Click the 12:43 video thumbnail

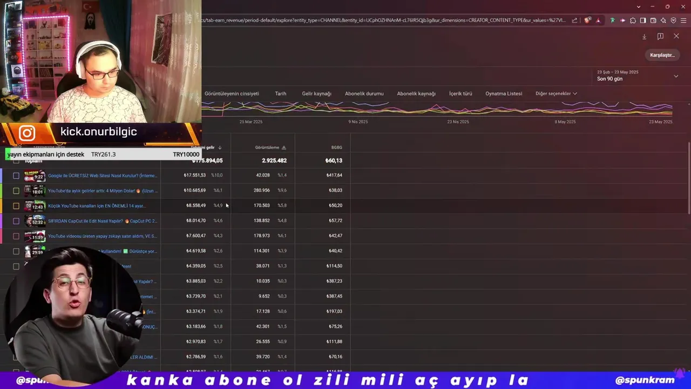(x=35, y=206)
